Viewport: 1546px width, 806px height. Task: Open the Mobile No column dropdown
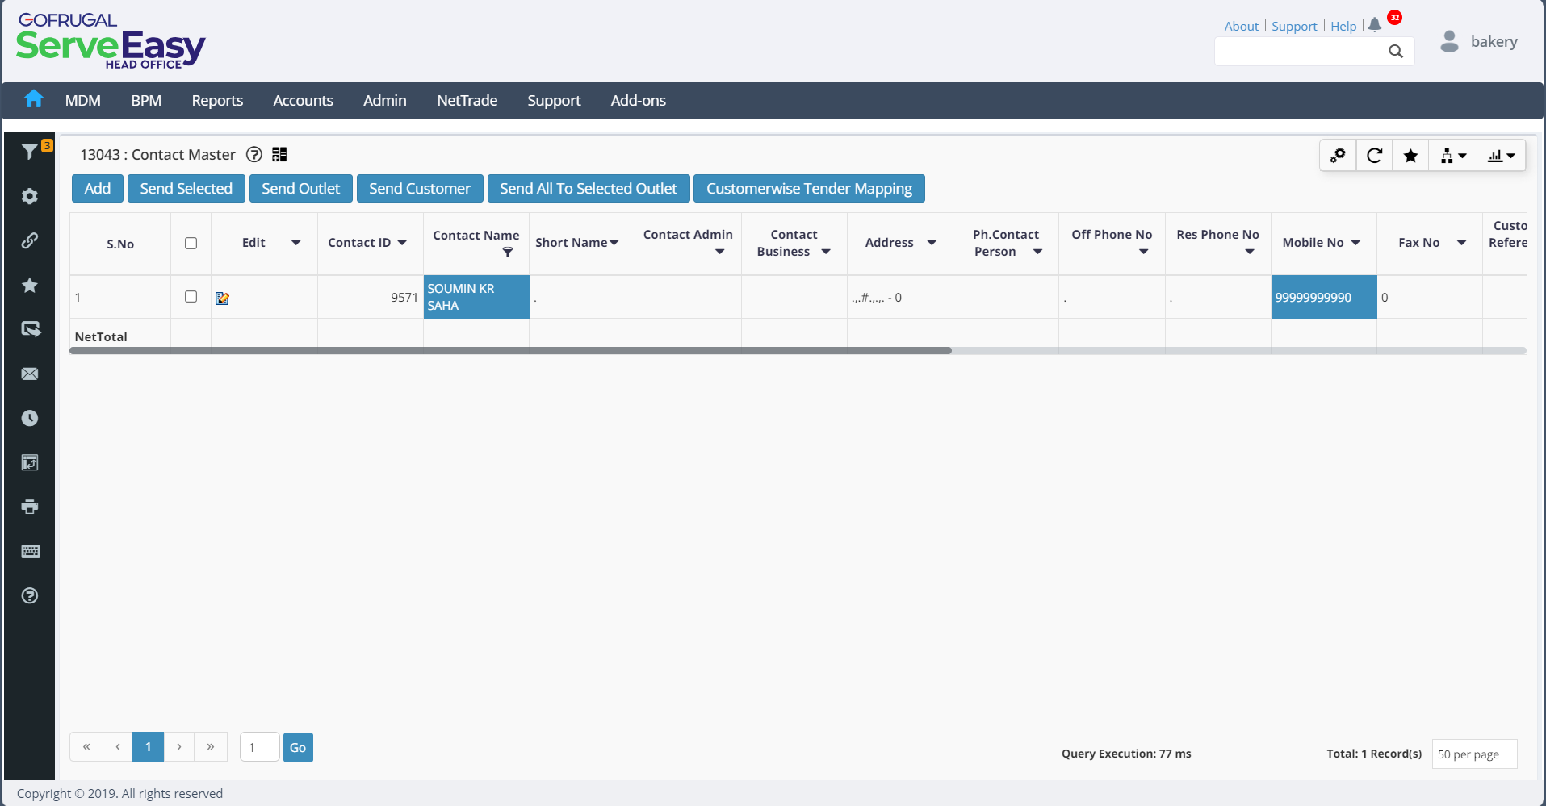click(1355, 243)
